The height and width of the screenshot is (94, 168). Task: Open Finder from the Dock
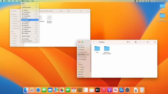pos(26,90)
